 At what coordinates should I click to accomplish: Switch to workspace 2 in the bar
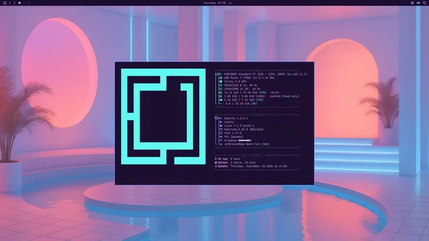tap(15, 3)
